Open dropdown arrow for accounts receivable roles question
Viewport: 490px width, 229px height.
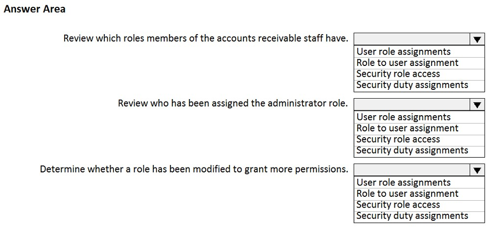pos(477,39)
